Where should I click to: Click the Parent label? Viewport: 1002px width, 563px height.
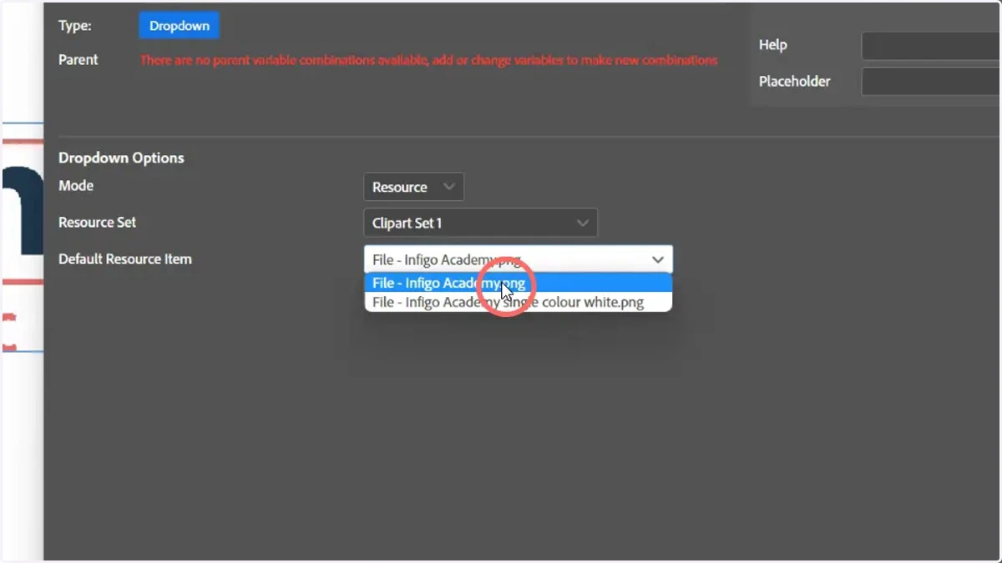(x=78, y=60)
